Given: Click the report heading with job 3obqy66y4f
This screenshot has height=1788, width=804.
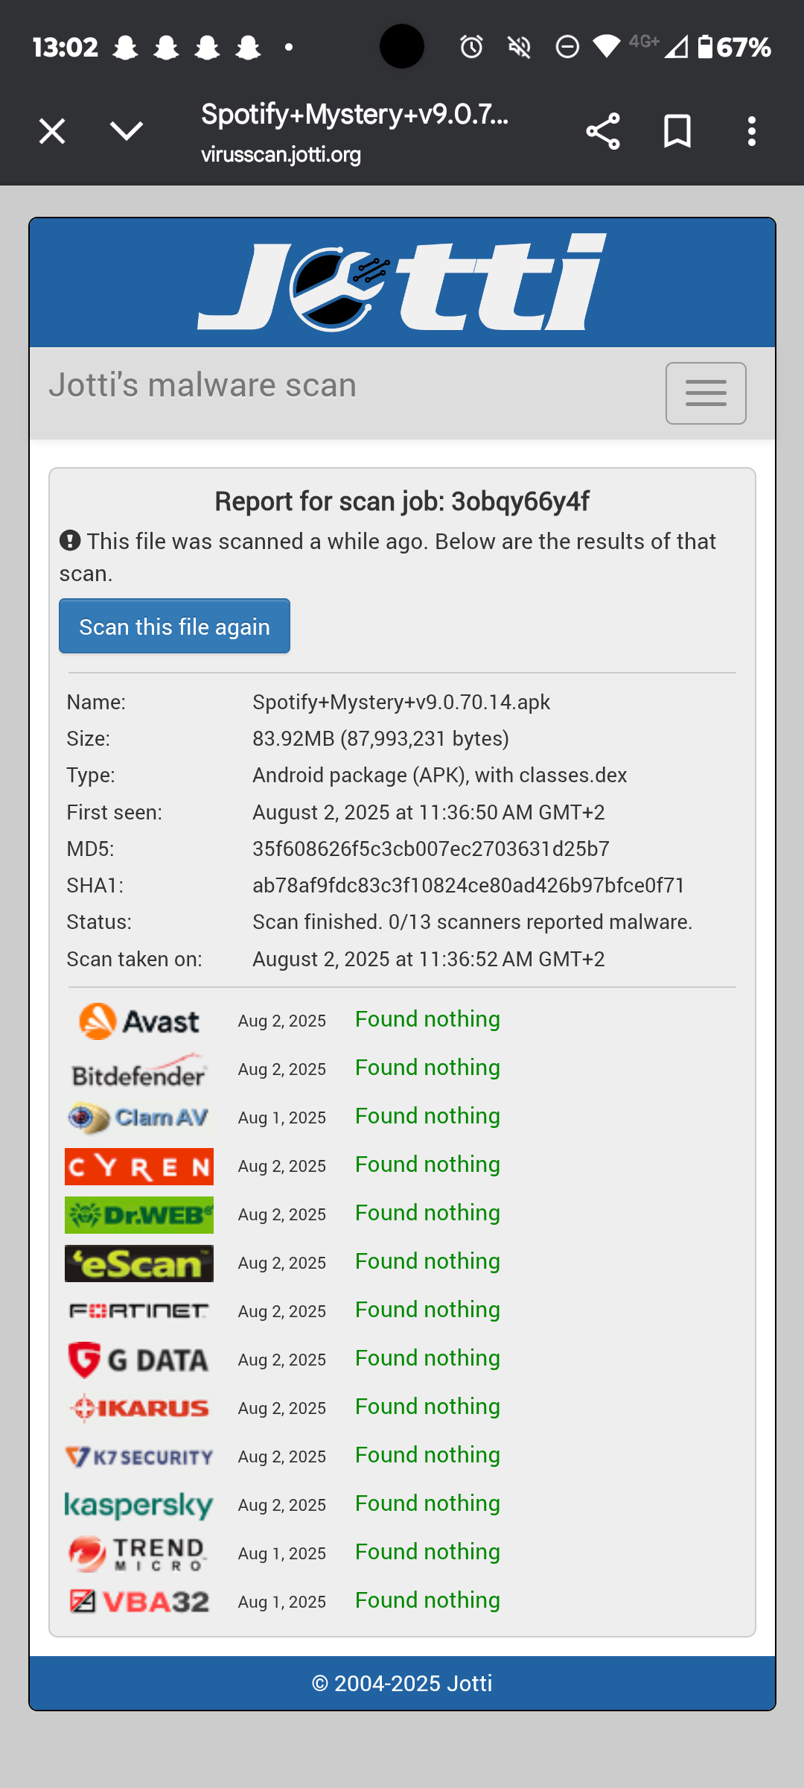Looking at the screenshot, I should click(x=402, y=501).
